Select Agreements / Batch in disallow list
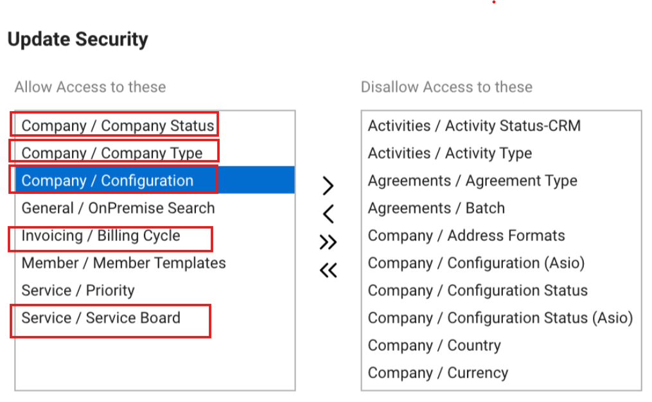Viewport: 652px width, 402px height. 436,208
